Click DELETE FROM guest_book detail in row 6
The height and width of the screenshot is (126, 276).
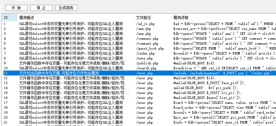(225, 48)
